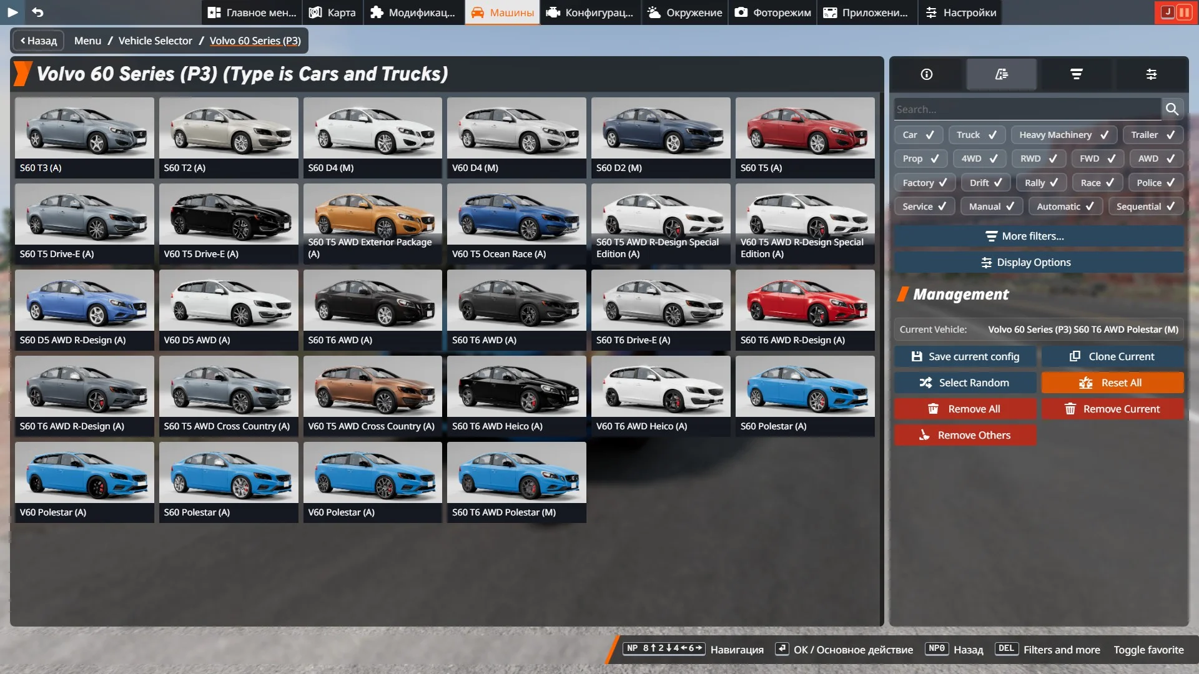Screen dimensions: 1199x674
Task: Open the Машины tab
Action: [x=502, y=12]
